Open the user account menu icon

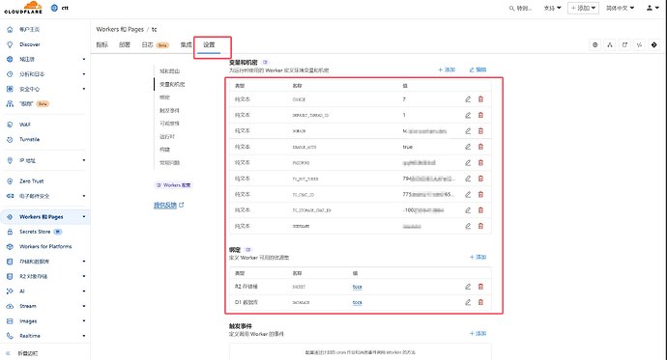[x=652, y=8]
